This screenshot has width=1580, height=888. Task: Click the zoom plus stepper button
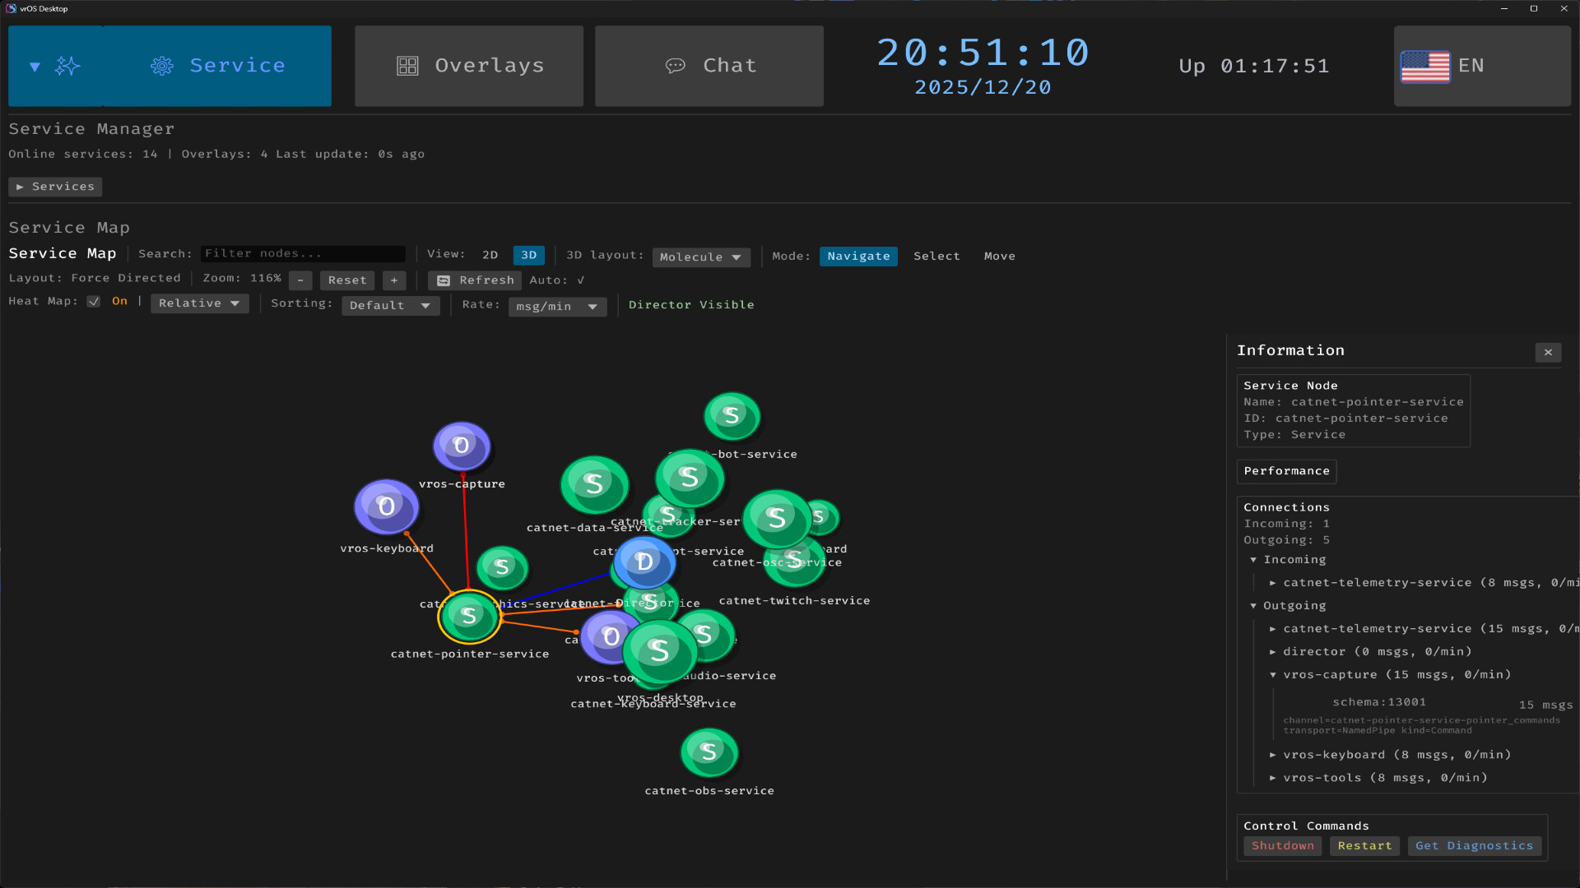[x=394, y=280]
